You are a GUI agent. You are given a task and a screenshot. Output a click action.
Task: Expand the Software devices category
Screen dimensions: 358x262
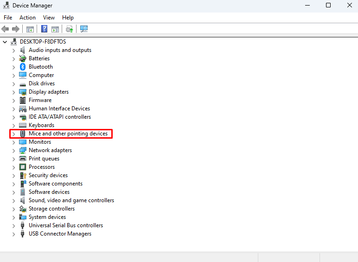[x=14, y=192]
